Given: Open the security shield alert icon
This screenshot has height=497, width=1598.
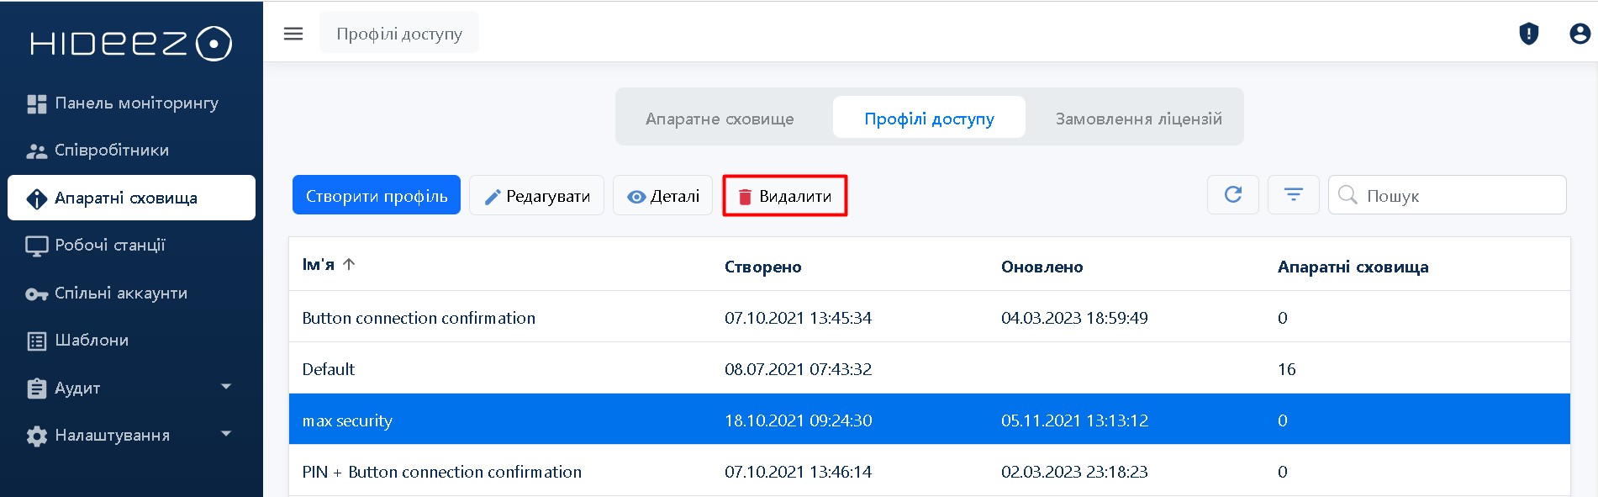Looking at the screenshot, I should (x=1528, y=34).
